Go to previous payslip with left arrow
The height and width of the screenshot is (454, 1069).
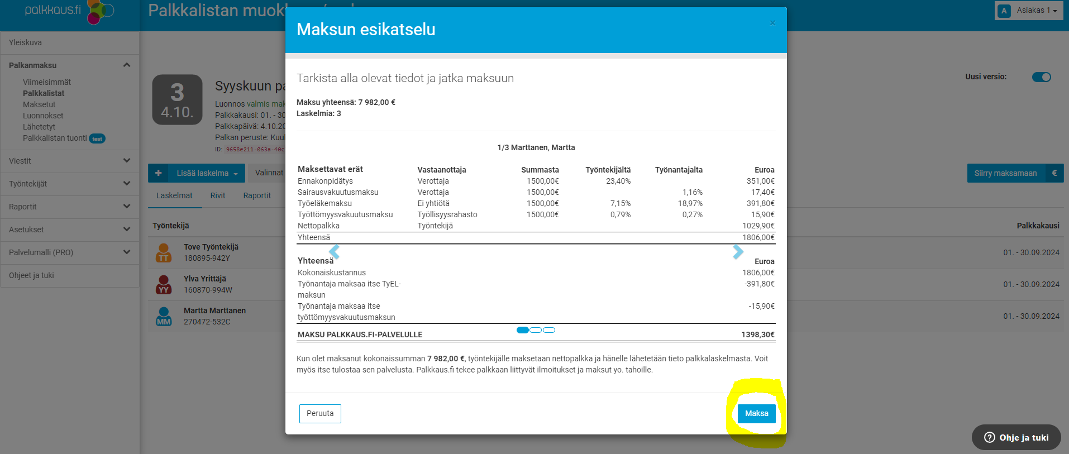[x=334, y=252]
